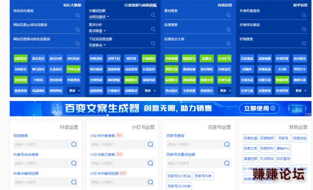Click the 渠道挖掘 button
The height and width of the screenshot is (190, 313).
pos(250,159)
